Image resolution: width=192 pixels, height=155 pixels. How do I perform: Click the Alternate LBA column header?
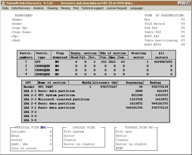(105, 83)
